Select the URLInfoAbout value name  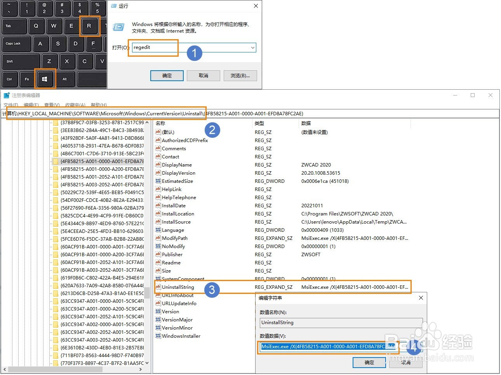click(x=177, y=295)
